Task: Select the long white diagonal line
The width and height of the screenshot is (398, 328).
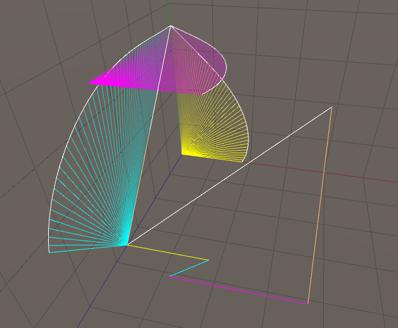Action: point(229,176)
